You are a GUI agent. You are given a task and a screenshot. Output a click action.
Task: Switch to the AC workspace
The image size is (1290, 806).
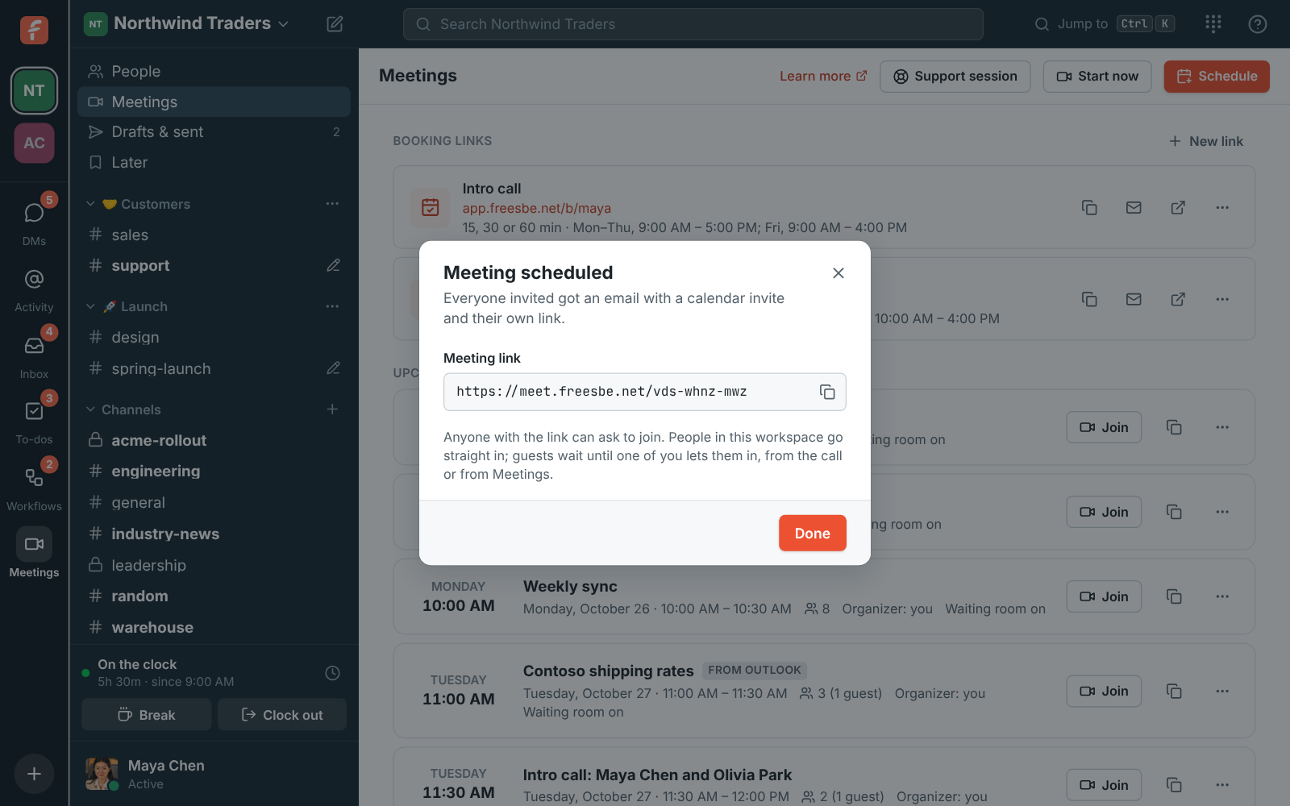tap(34, 143)
